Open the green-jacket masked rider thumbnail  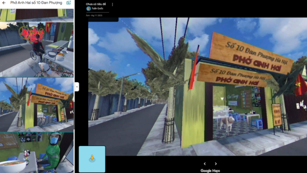36,152
